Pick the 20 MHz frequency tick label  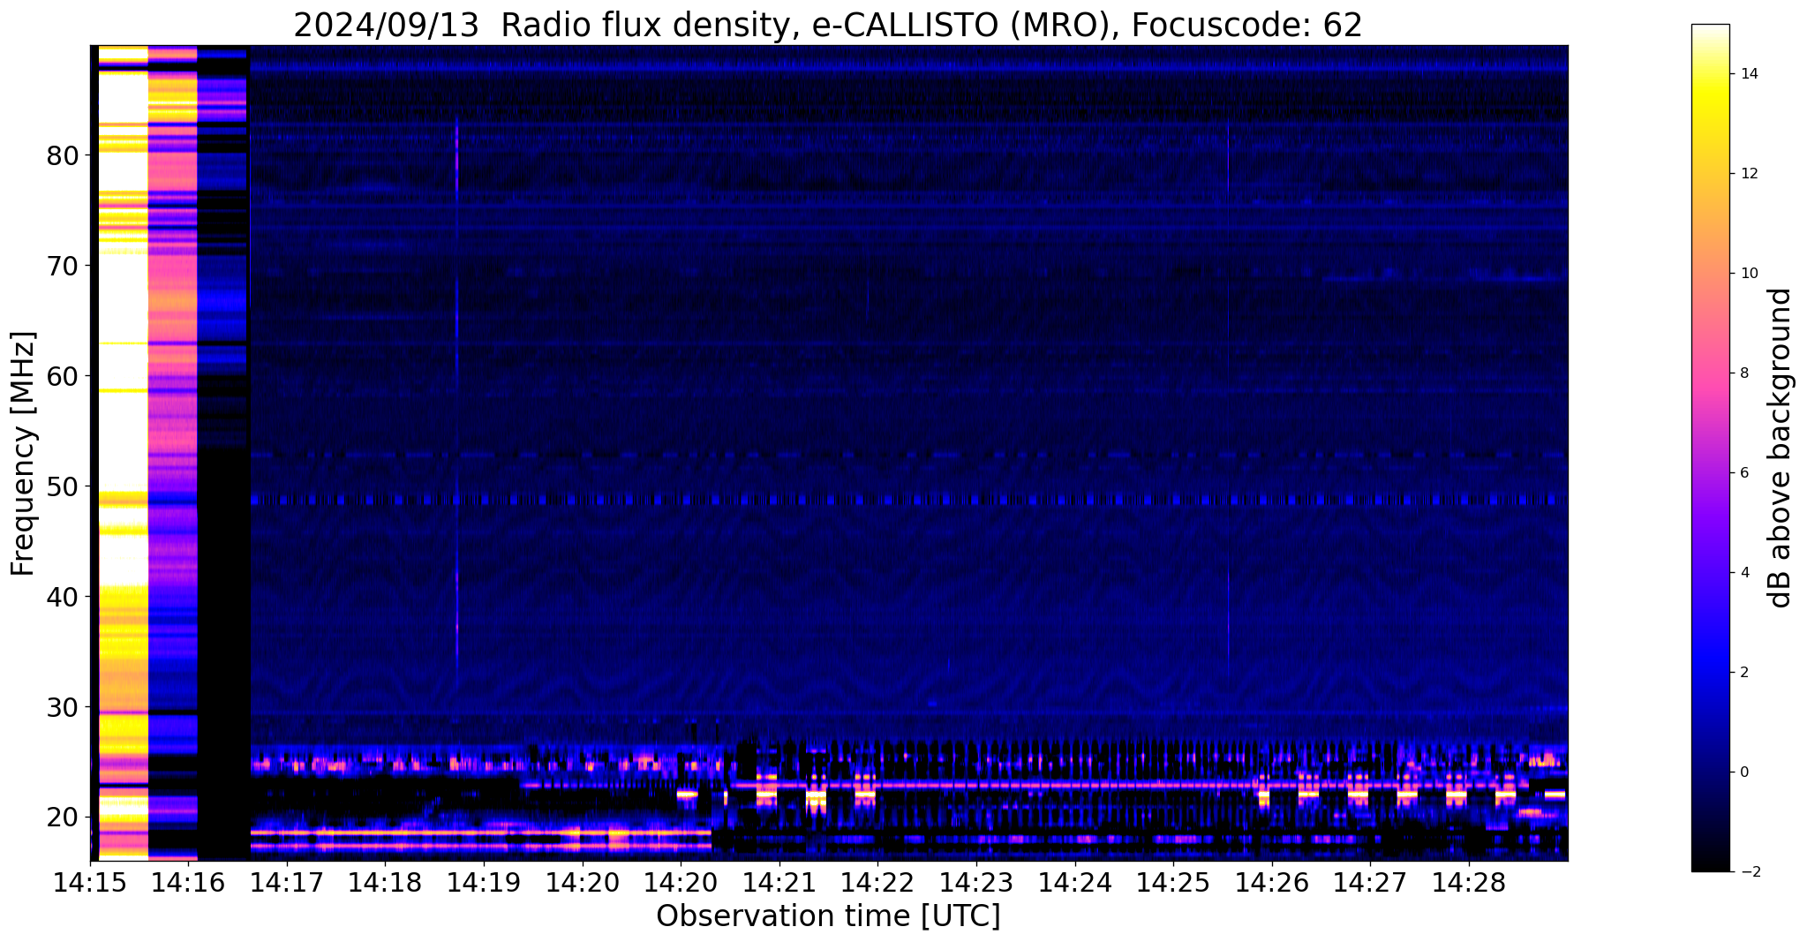point(62,818)
